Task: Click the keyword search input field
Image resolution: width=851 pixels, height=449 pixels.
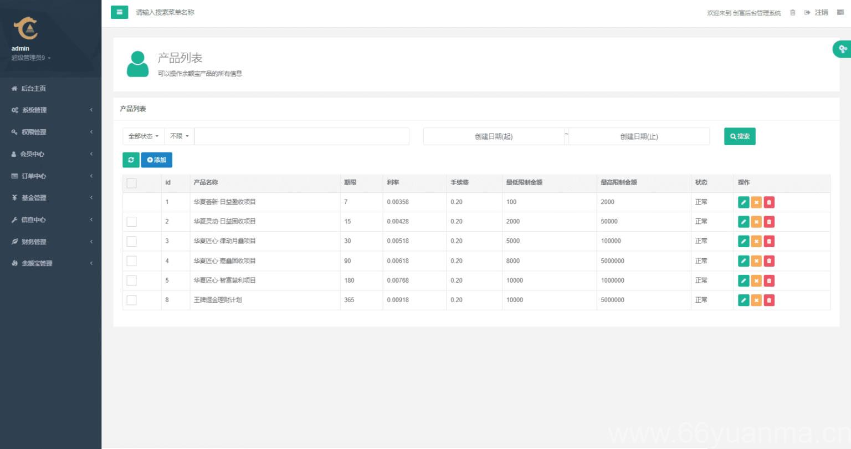Action: click(x=302, y=136)
